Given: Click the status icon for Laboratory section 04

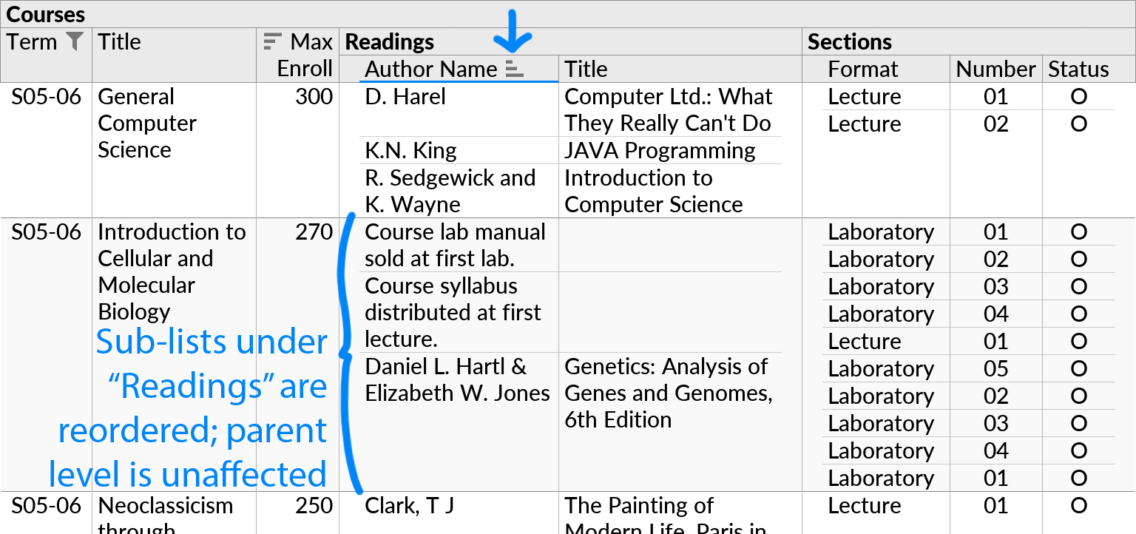Looking at the screenshot, I should point(1079,314).
